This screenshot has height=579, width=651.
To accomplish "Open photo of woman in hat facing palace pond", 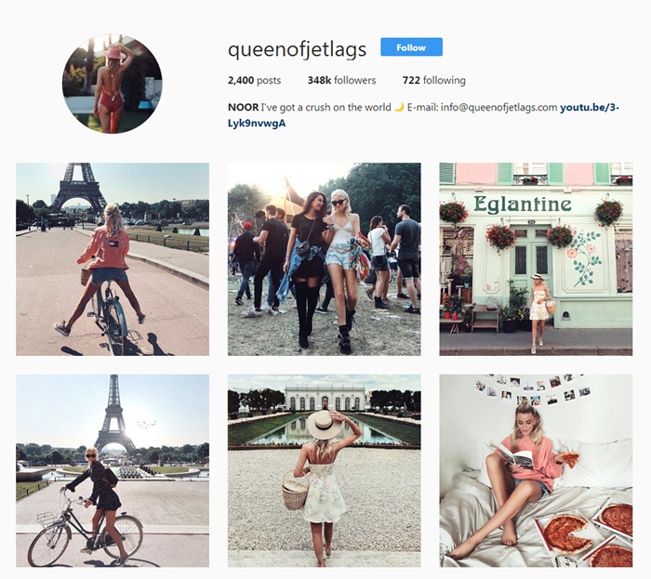I will (324, 471).
